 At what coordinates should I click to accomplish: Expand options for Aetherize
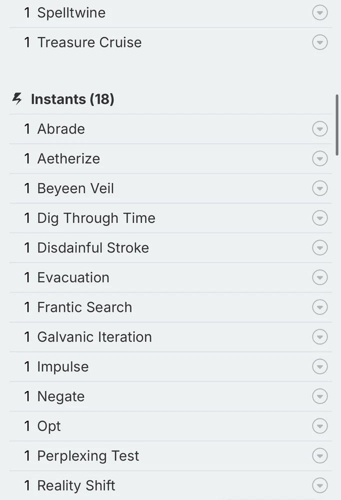click(319, 158)
